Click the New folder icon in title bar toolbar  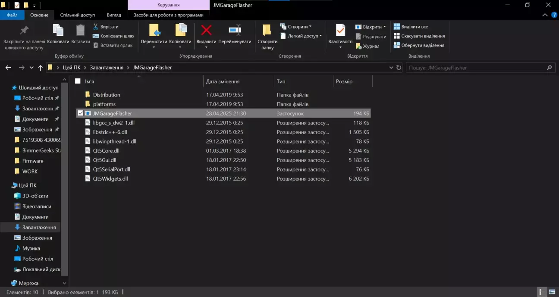26,5
